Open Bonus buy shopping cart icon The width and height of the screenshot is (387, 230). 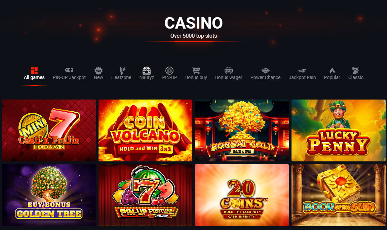196,71
